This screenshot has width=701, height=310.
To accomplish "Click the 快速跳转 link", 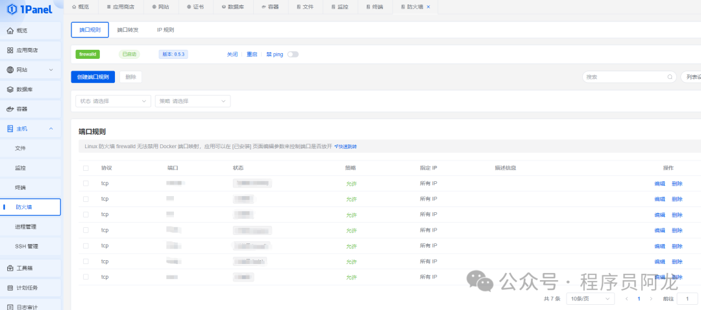I will [x=345, y=147].
